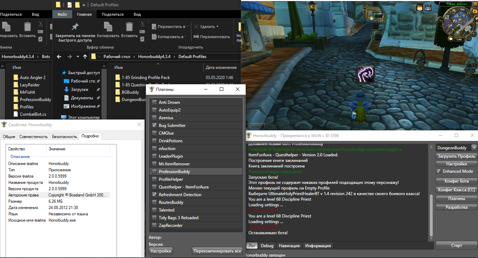Expand the hidden breadcrumb « overflow
The image size is (478, 258).
[x=100, y=57]
